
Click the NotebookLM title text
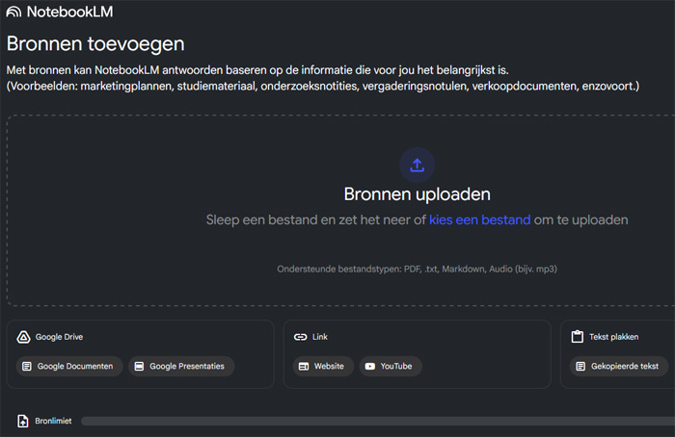click(x=69, y=12)
